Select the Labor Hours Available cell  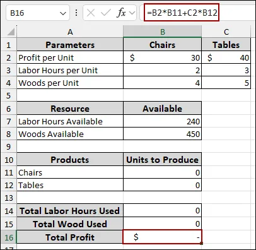(70, 121)
